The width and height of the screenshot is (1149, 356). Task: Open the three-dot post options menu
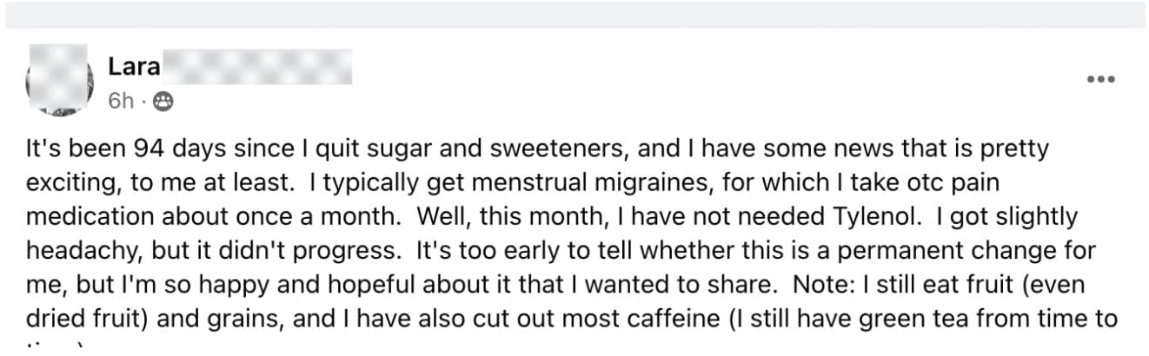pos(1100,79)
